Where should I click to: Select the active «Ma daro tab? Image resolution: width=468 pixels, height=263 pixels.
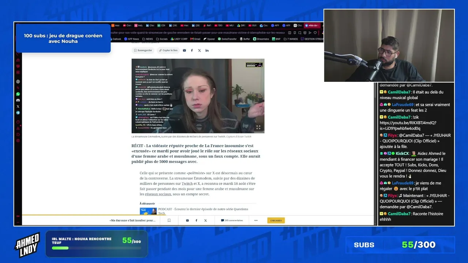312,26
